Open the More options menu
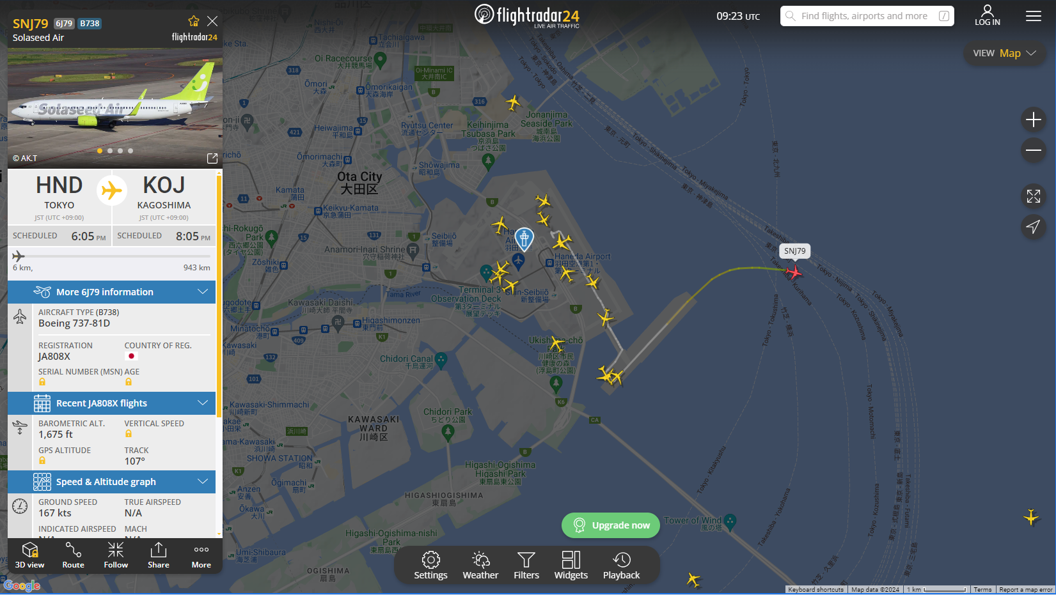 (x=201, y=555)
